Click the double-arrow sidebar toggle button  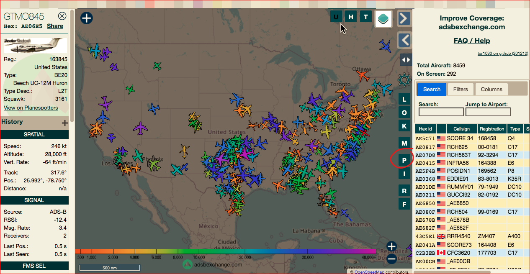(x=406, y=59)
